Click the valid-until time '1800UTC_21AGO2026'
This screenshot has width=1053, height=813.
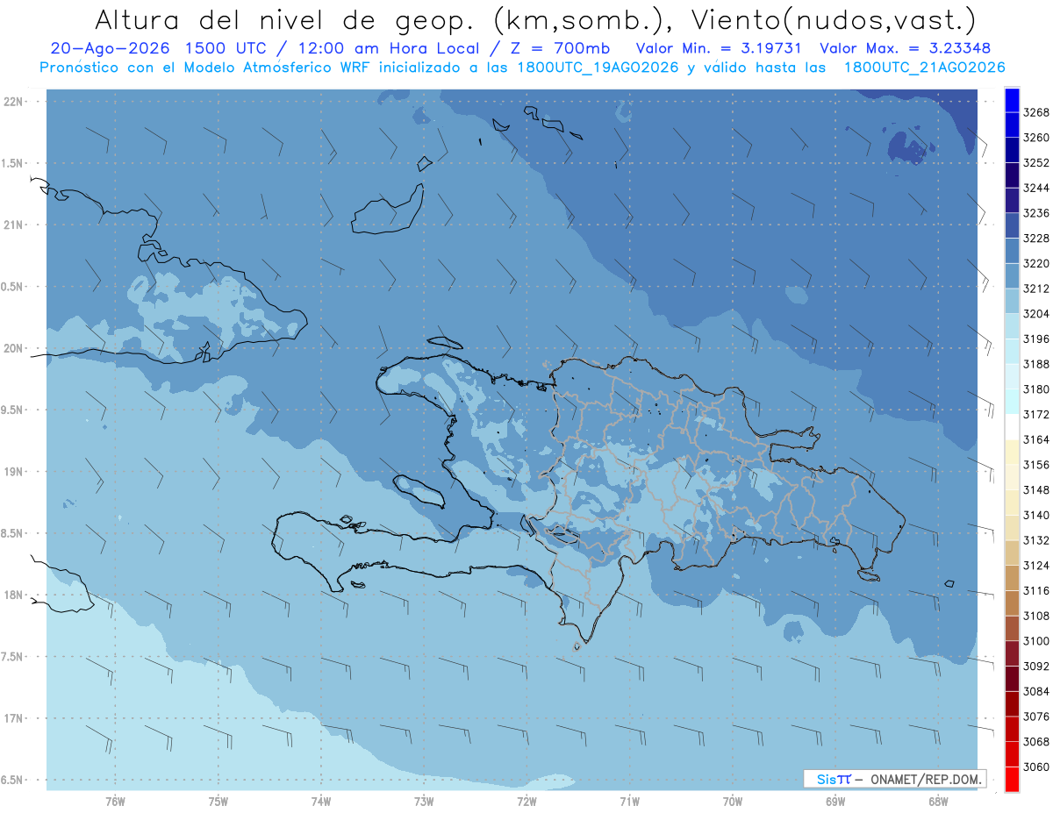click(924, 67)
